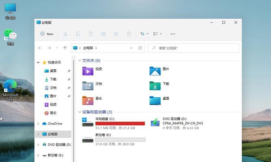Click the red C: drive usage bar
The height and width of the screenshot is (162, 271).
tap(120, 124)
